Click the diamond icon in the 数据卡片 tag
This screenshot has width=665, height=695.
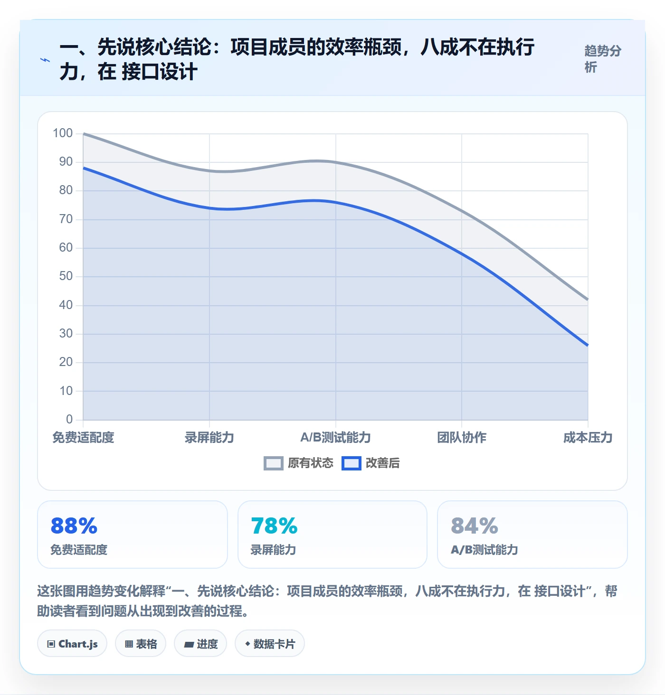click(x=247, y=644)
